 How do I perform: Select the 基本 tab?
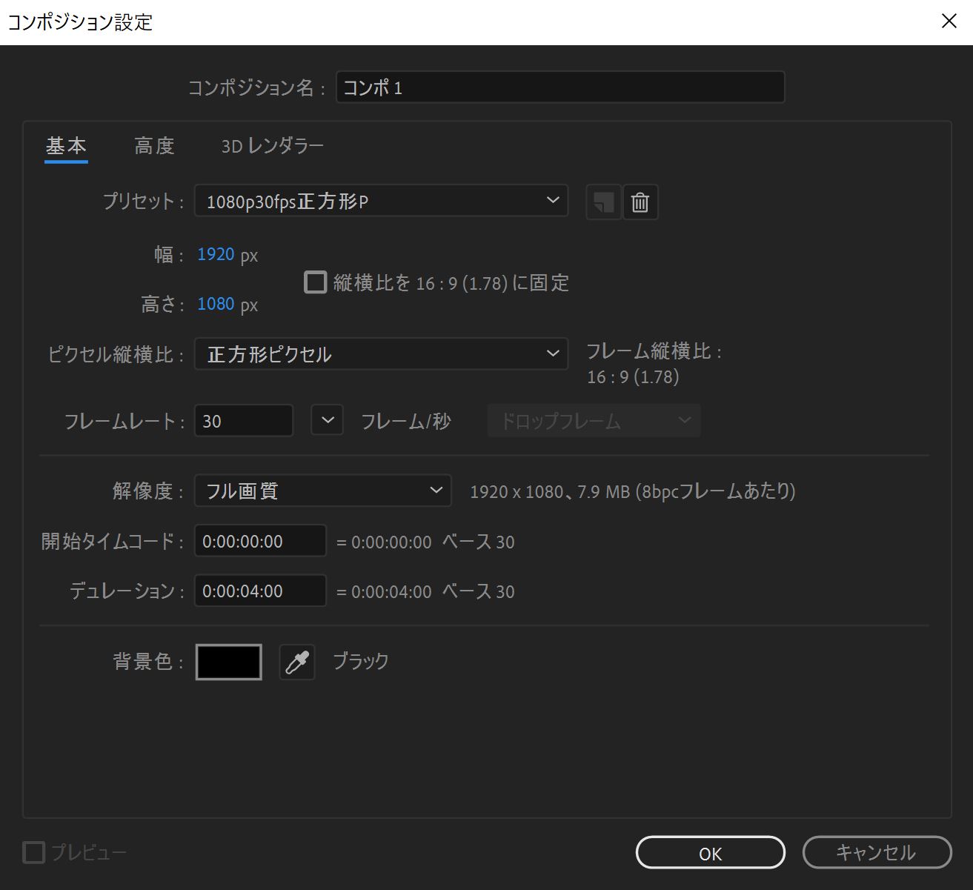click(66, 146)
